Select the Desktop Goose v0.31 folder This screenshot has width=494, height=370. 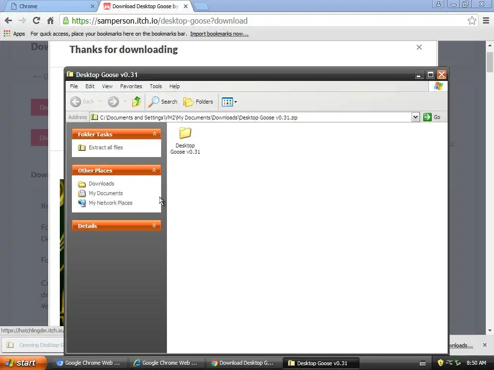pyautogui.click(x=185, y=140)
